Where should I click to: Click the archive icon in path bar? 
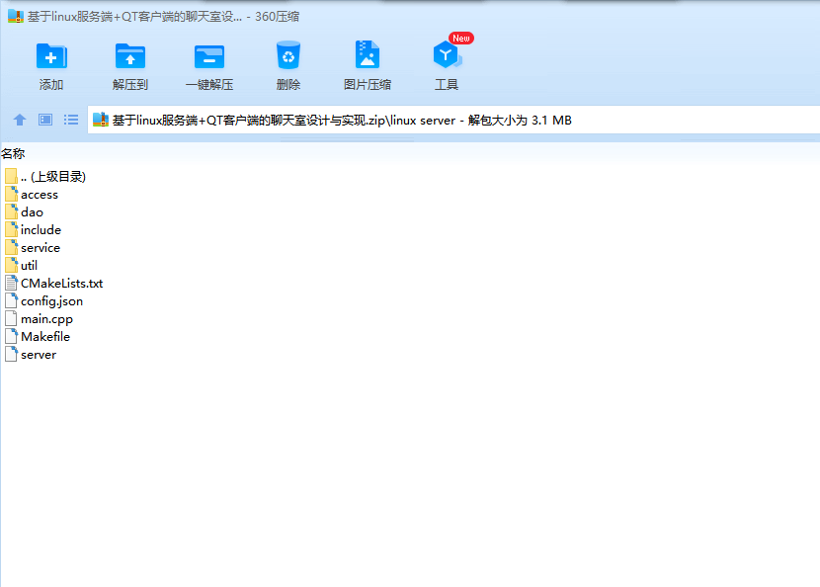pyautogui.click(x=101, y=120)
